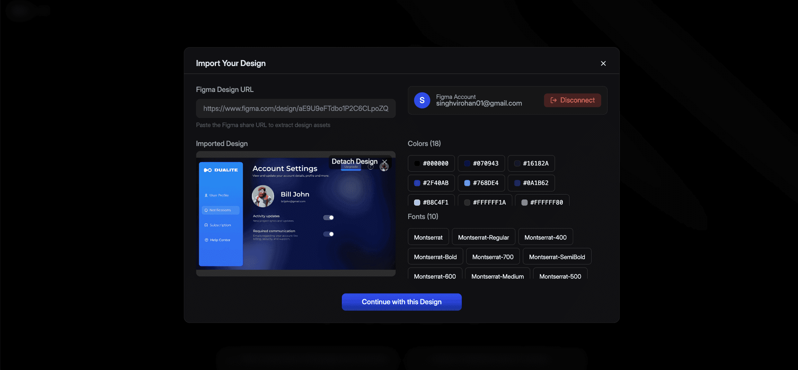This screenshot has width=798, height=370.
Task: Click the imported Account Settings design preview
Action: (x=295, y=214)
